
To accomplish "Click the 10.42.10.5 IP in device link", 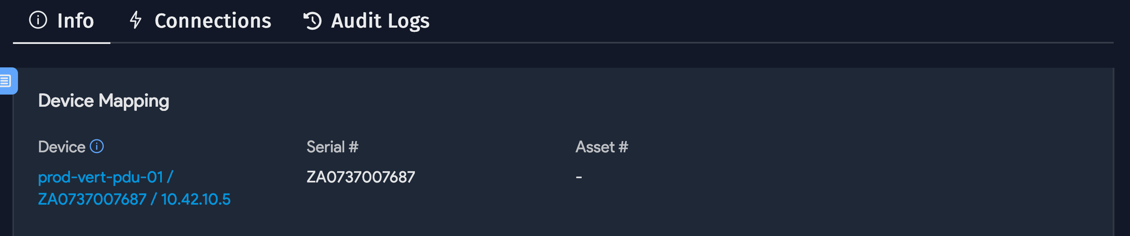I will pyautogui.click(x=196, y=200).
